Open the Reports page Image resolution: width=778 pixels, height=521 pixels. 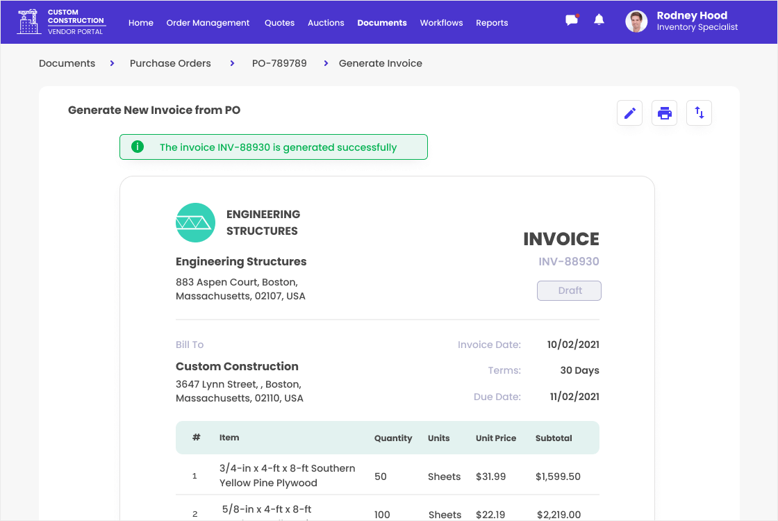coord(492,23)
